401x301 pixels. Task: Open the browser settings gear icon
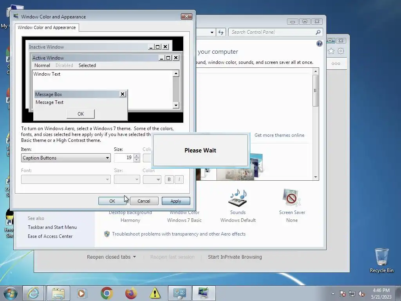tap(341, 51)
